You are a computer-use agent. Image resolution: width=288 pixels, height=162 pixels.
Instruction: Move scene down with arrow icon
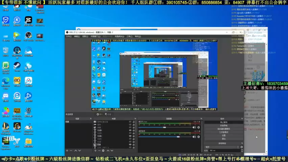coord(80,150)
